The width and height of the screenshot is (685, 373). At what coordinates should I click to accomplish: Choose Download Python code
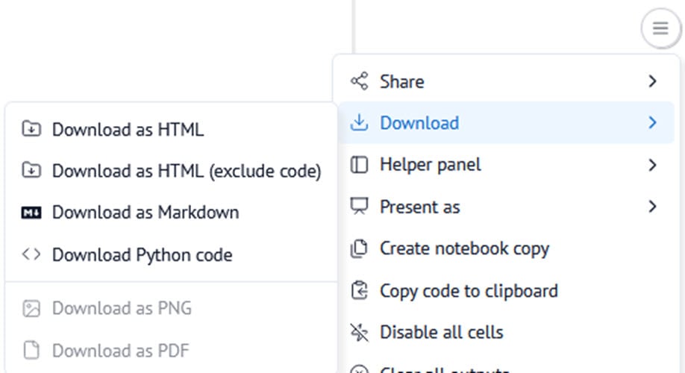point(142,255)
